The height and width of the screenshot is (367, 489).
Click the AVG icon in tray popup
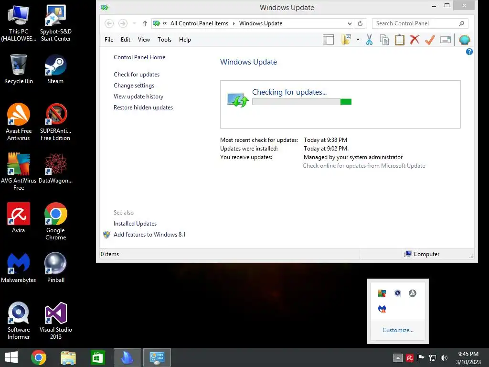(382, 293)
